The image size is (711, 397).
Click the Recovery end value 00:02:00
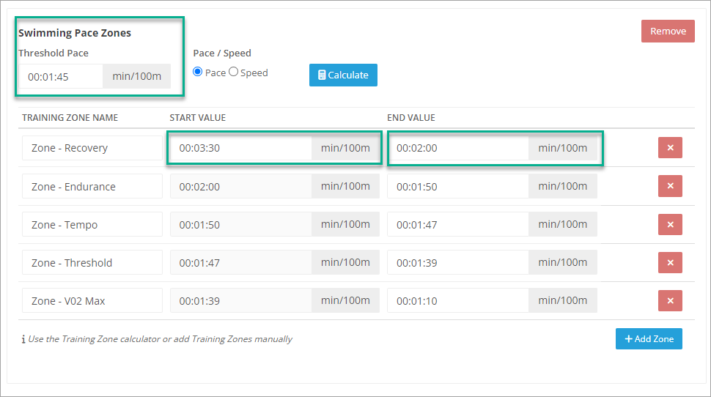(x=458, y=148)
